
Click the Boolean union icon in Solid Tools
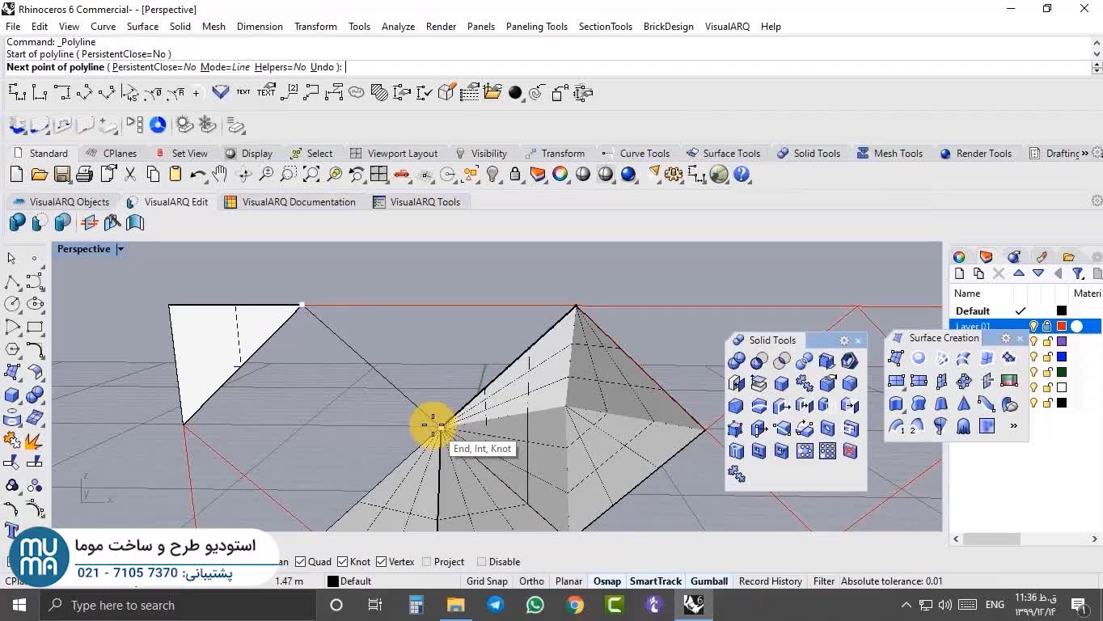737,361
